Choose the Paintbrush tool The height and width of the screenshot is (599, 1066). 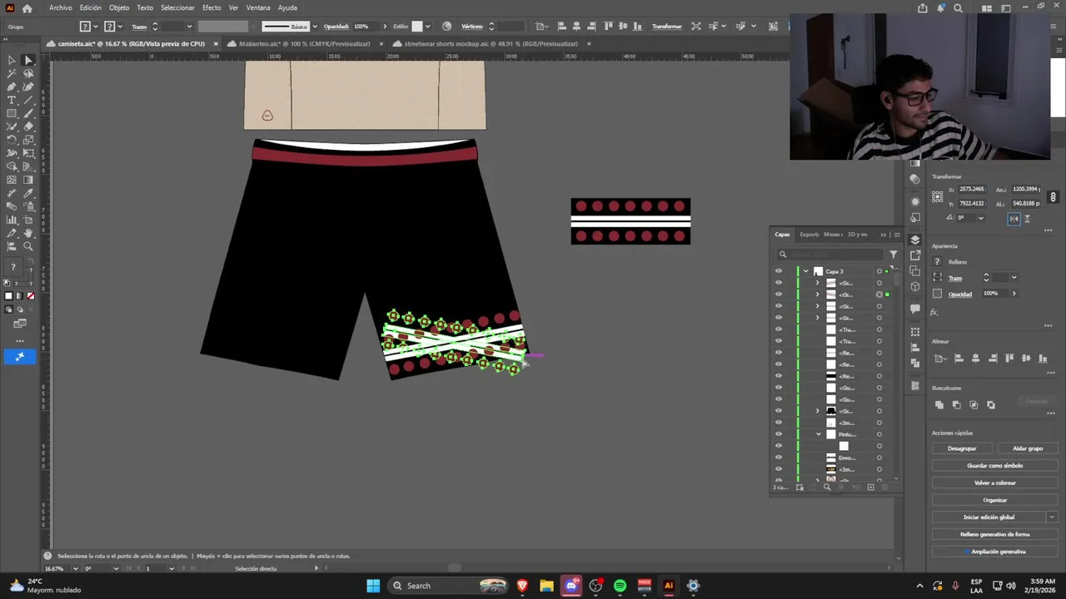tap(28, 113)
